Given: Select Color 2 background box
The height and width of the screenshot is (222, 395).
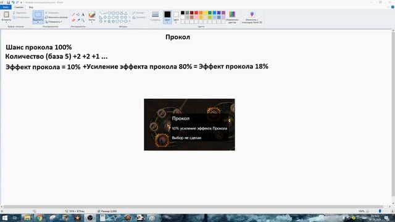Looking at the screenshot, I should click(176, 17).
